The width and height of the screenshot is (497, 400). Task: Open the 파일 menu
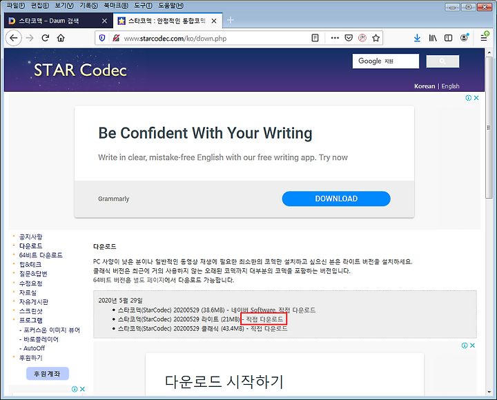click(x=15, y=6)
